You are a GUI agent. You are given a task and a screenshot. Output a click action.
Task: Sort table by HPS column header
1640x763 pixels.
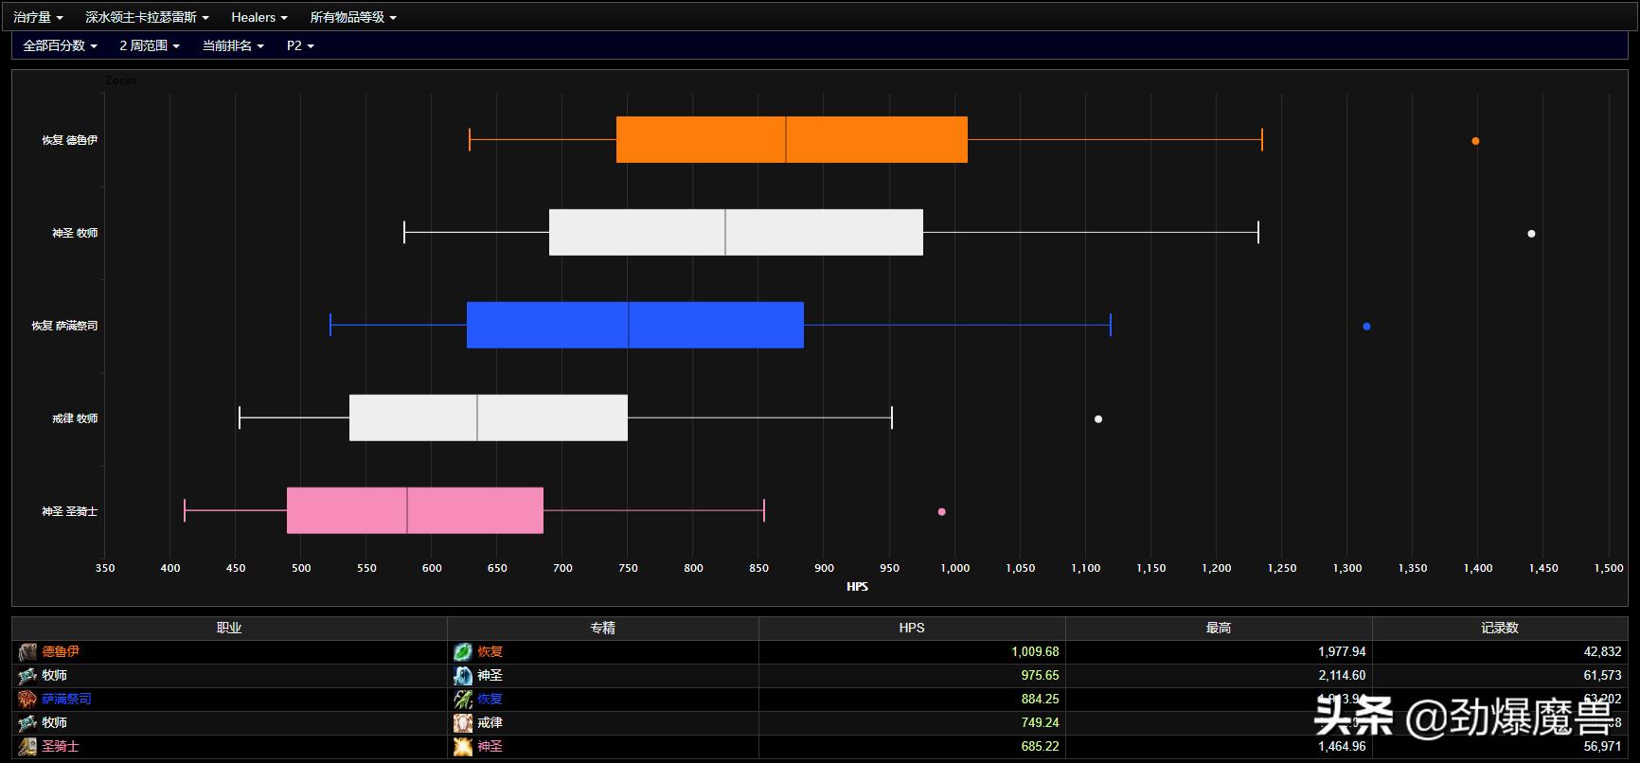tap(911, 628)
